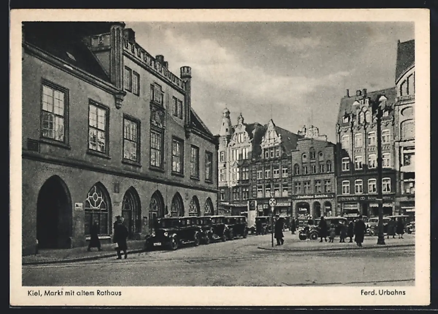The width and height of the screenshot is (438, 314).
Task: Click the open-top vehicle near the lamp post
Action: [309, 232]
